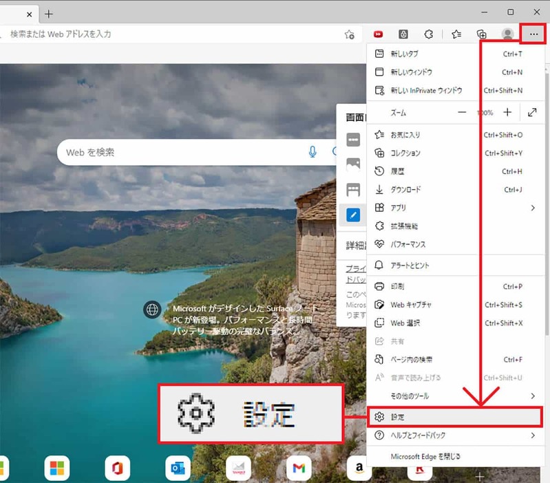The height and width of the screenshot is (483, 550).
Task: Click the menu's vertical scrollbar
Action: point(547,203)
